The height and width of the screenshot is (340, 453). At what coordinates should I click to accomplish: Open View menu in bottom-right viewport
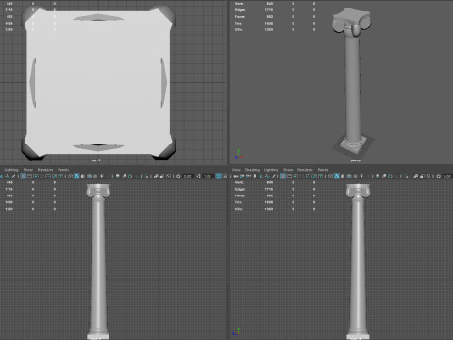point(236,170)
